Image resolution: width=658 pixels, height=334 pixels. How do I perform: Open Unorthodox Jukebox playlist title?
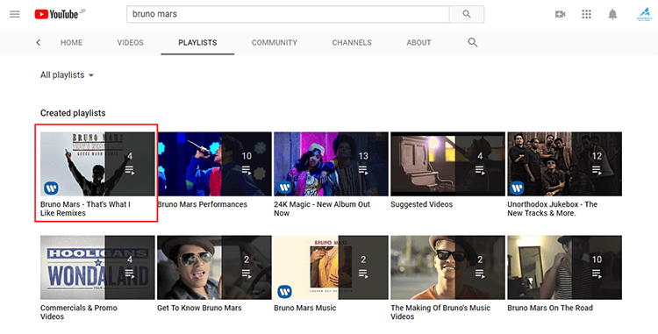coord(552,209)
